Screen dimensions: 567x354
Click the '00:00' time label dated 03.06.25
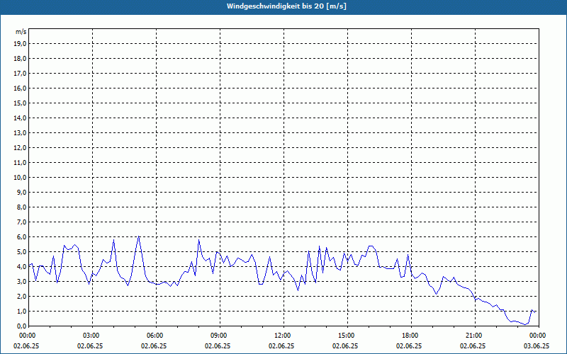538,336
